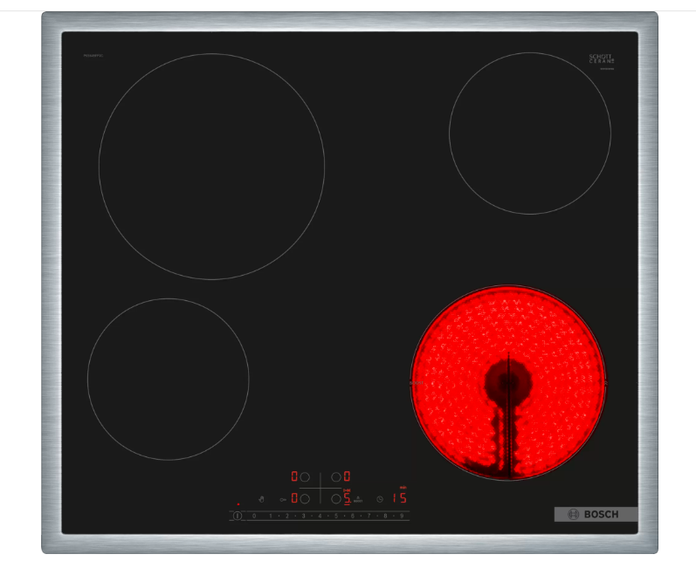Screen dimensions: 696x575
Task: Click the front-right zone display showing 5
Action: pyautogui.click(x=347, y=499)
